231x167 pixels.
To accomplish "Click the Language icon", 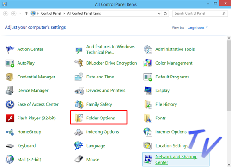I will pos(79,146).
